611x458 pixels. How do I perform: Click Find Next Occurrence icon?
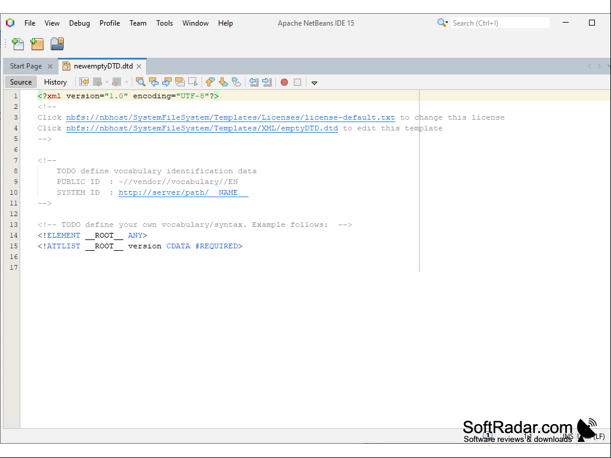pos(167,82)
